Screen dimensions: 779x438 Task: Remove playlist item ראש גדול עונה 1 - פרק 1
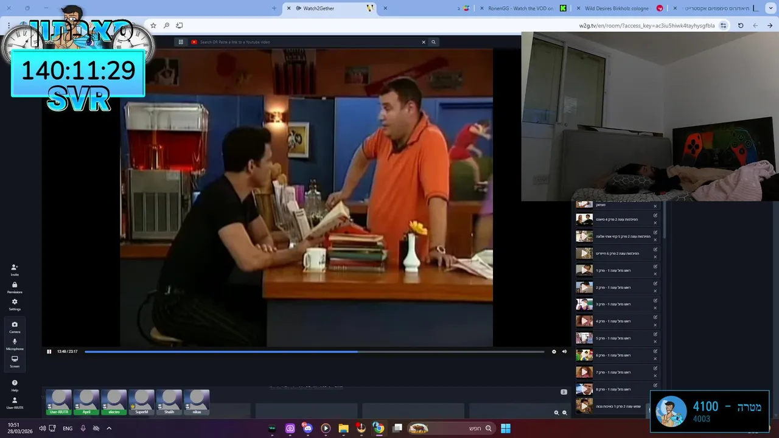655,274
